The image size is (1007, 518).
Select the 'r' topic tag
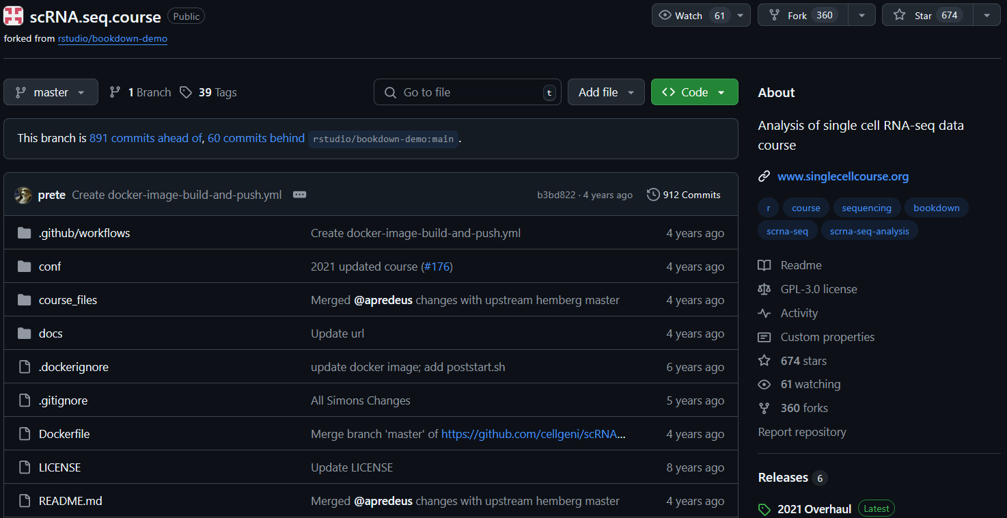coord(769,208)
